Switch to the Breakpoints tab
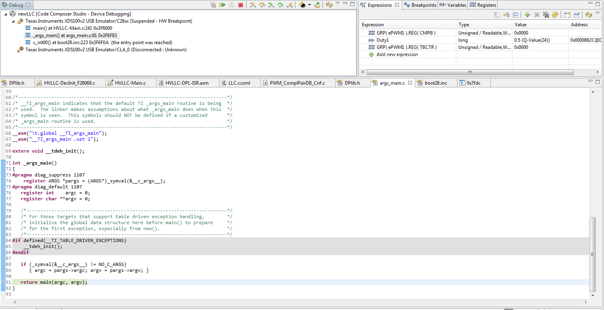 point(420,5)
